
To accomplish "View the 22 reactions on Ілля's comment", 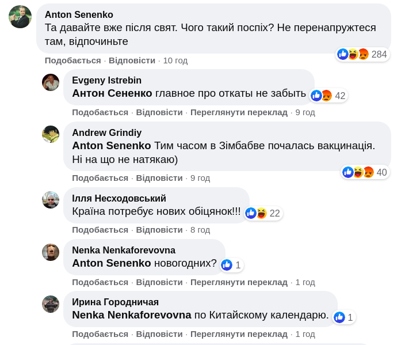I will pos(263,213).
